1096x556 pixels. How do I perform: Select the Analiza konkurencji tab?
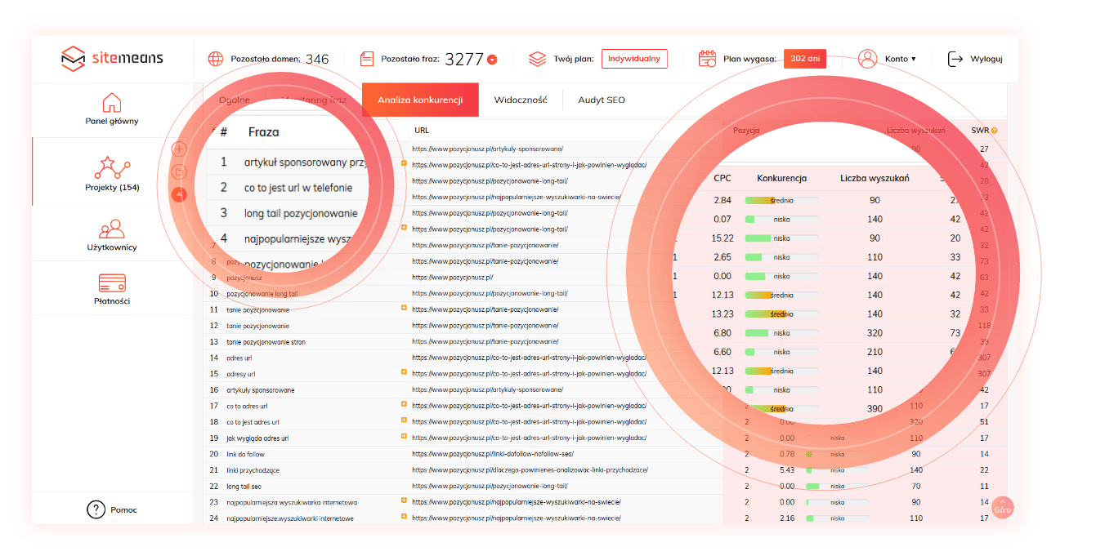(420, 100)
